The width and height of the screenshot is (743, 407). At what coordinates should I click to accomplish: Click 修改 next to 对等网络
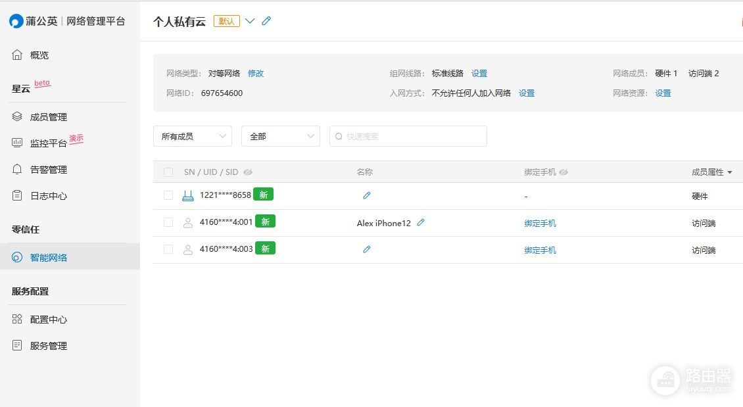tap(256, 73)
